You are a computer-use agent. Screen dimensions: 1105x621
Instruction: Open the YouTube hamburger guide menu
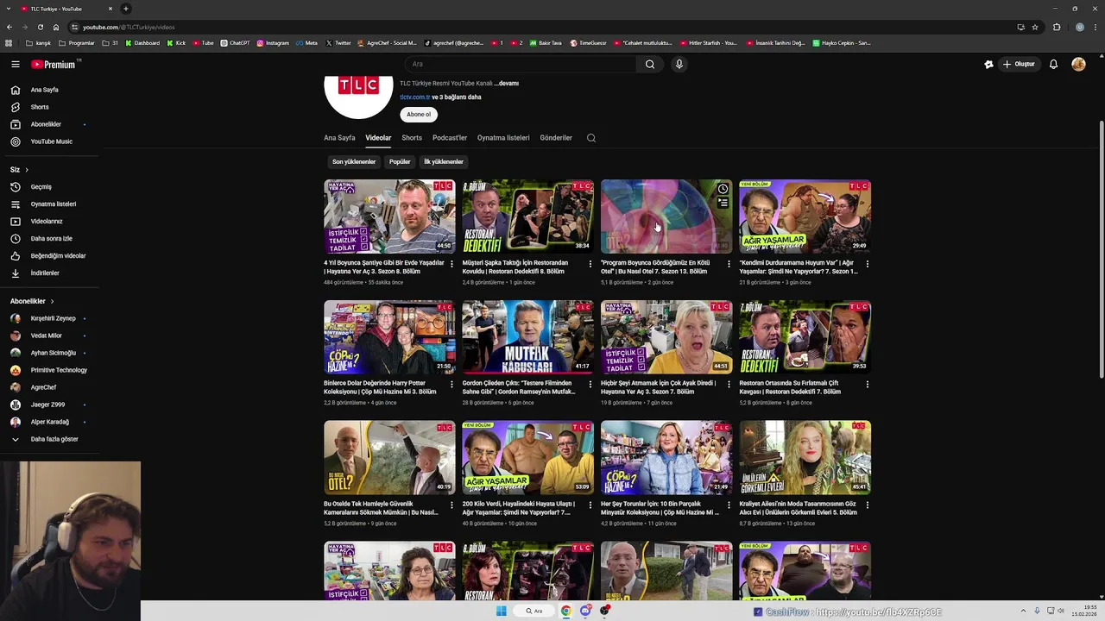15,64
